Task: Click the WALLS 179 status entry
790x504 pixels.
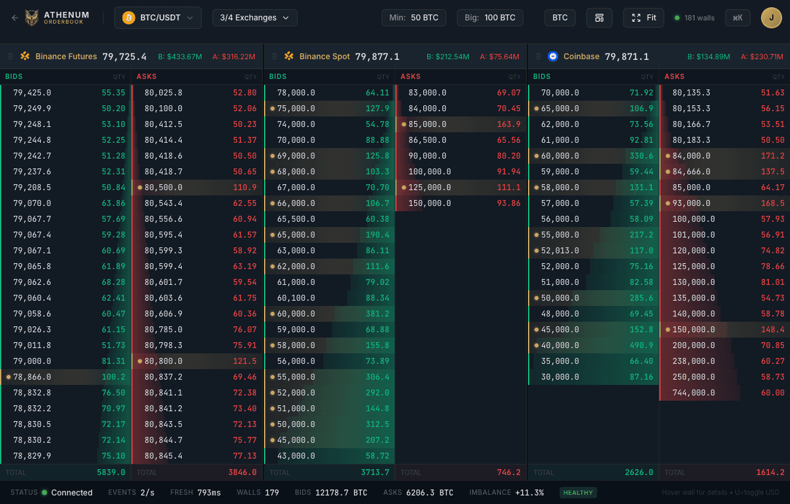Action: pos(258,492)
